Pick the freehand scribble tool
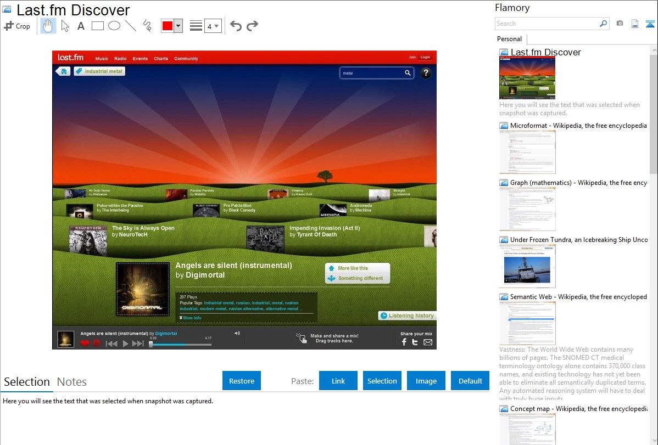The image size is (658, 445). coord(147,26)
